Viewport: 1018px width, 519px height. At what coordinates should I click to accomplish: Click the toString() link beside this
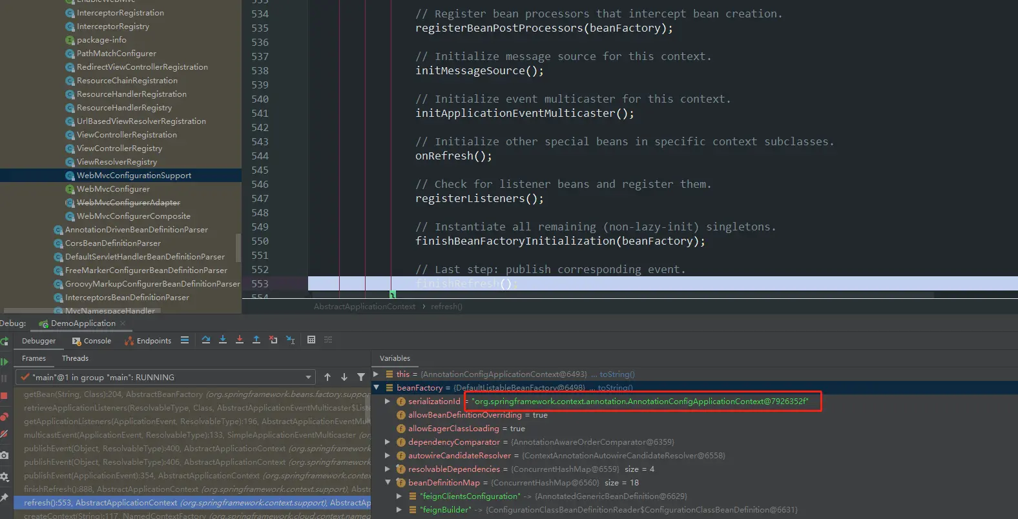click(617, 374)
